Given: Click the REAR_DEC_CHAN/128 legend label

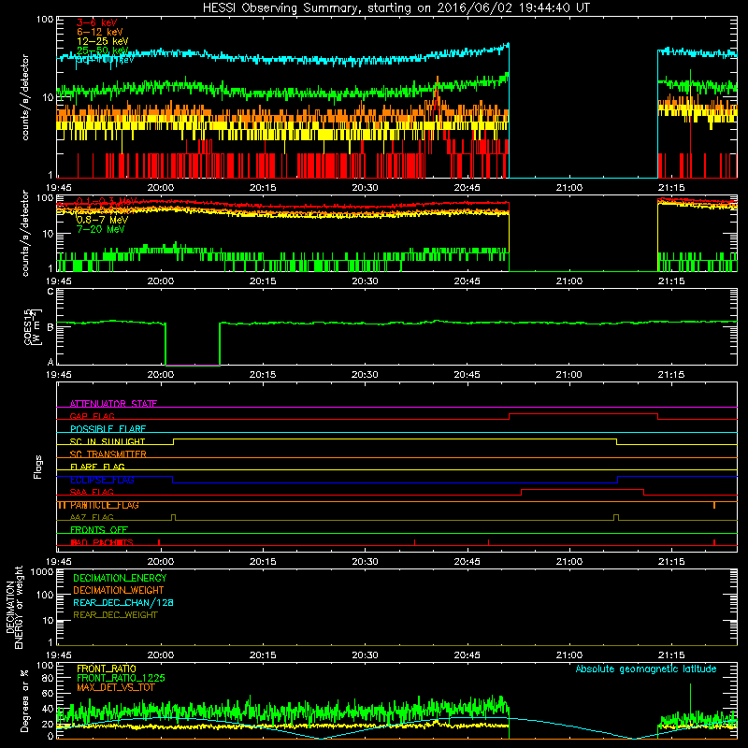Looking at the screenshot, I should [x=123, y=602].
